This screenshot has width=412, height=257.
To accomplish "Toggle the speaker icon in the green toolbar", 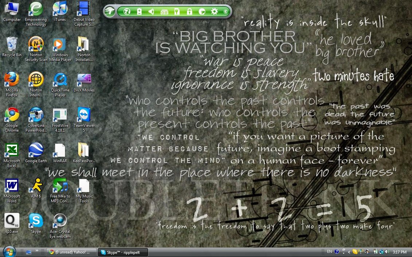I will pos(152,12).
